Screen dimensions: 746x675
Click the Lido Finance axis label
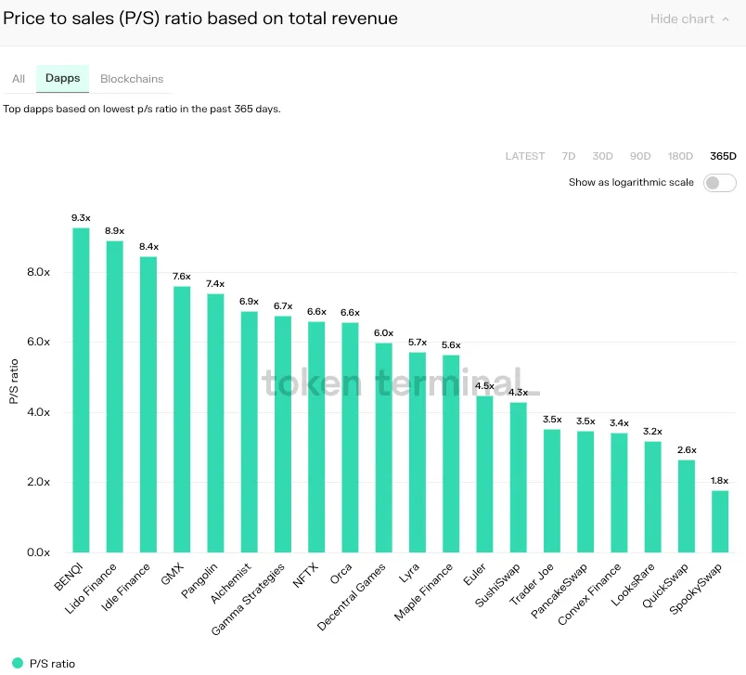click(90, 589)
